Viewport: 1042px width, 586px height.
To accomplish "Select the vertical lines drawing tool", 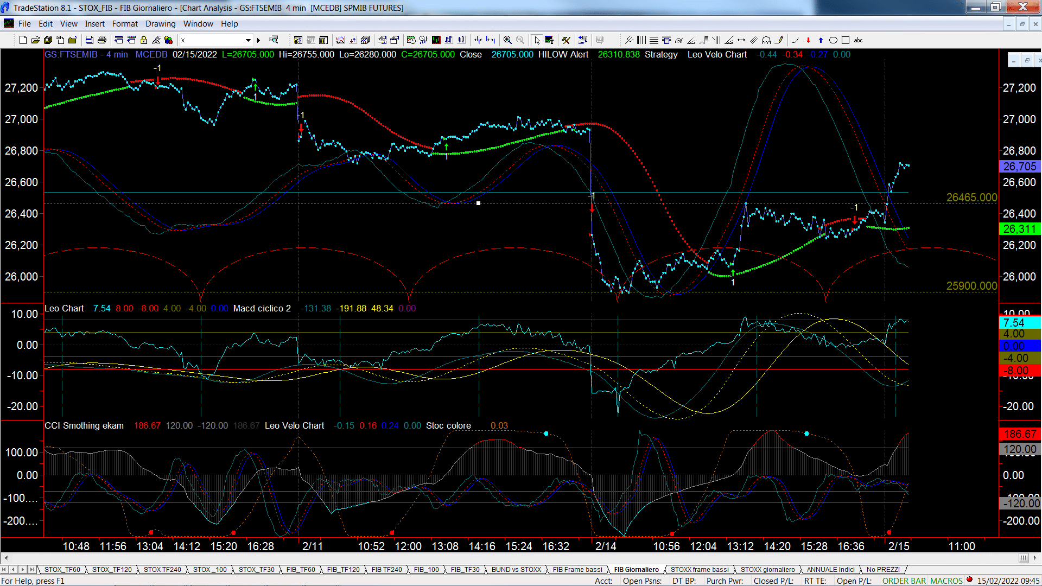I will (641, 40).
